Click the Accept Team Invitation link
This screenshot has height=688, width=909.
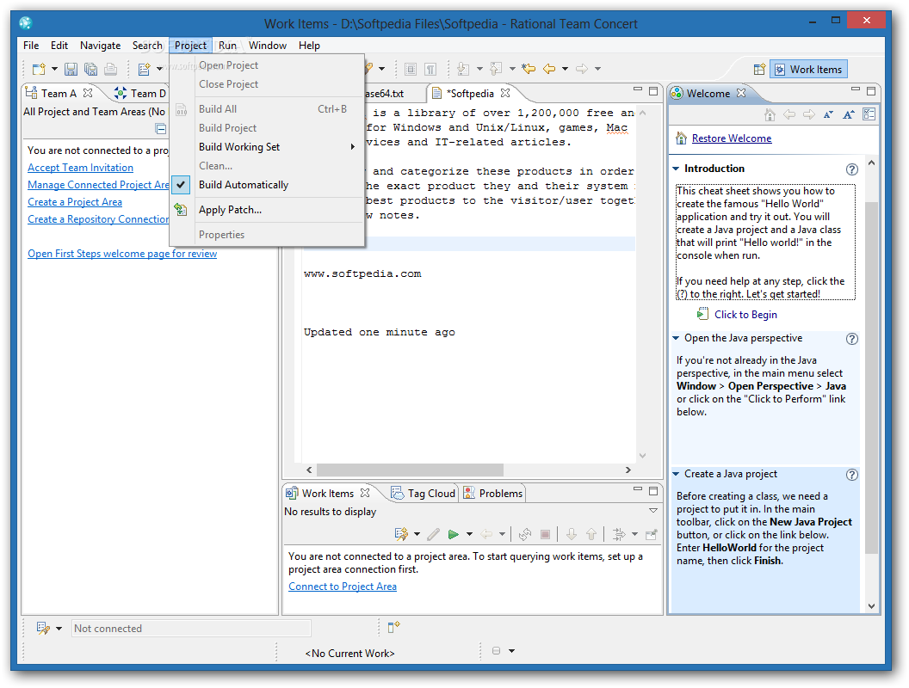click(x=81, y=168)
